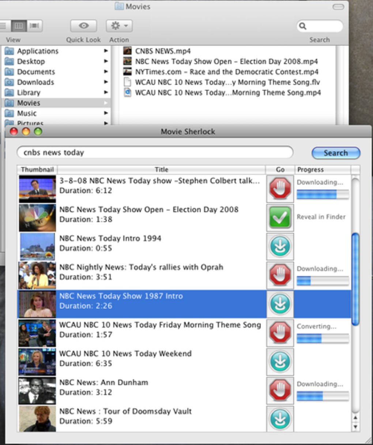The height and width of the screenshot is (445, 373).
Task: Click the Thumbnail column header
Action: (37, 170)
